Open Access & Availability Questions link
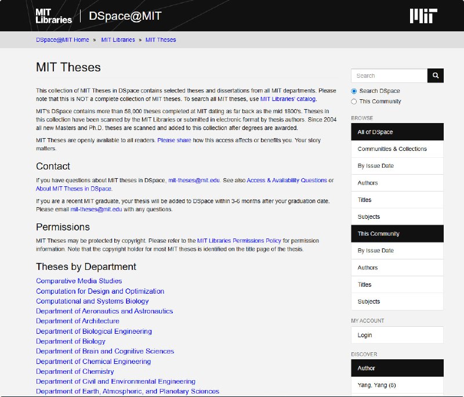Viewport: 464px width, 397px height. pyautogui.click(x=287, y=181)
